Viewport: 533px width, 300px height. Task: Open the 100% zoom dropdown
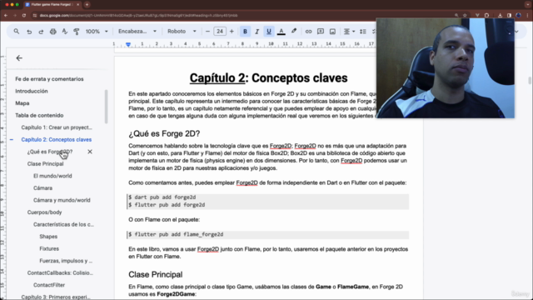click(97, 32)
